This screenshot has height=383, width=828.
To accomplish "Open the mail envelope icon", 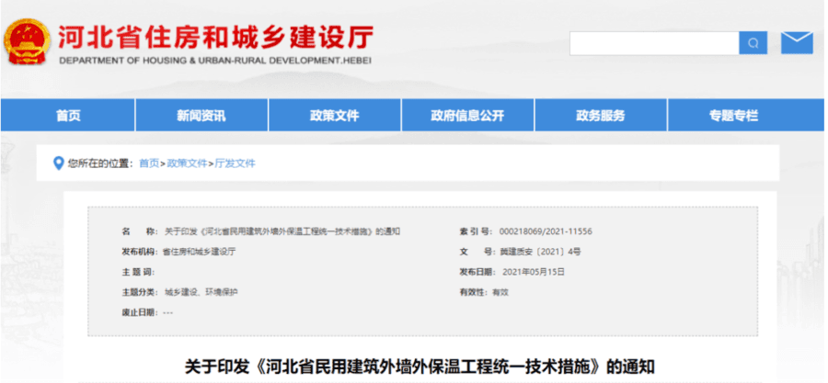I will pos(797,42).
